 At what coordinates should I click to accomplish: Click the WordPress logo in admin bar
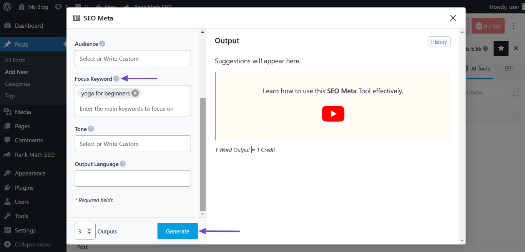tap(8, 7)
